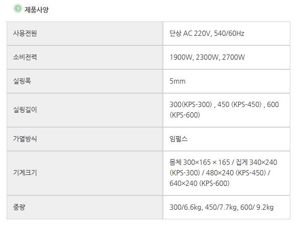Click the 제품사양 section heading

(36, 9)
